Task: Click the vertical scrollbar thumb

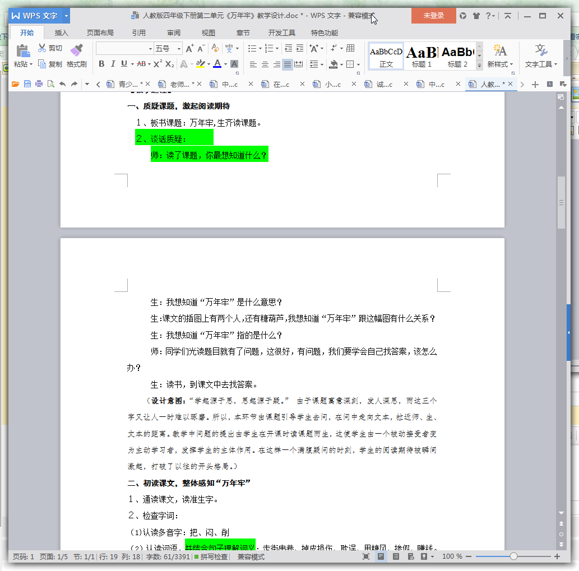Action: 561,202
